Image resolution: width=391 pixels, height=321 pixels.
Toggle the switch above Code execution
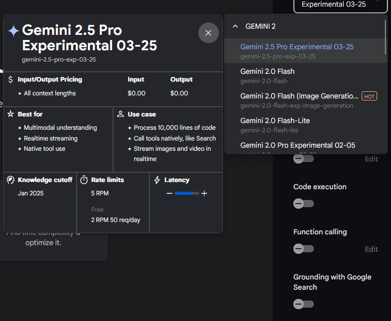[x=304, y=158]
